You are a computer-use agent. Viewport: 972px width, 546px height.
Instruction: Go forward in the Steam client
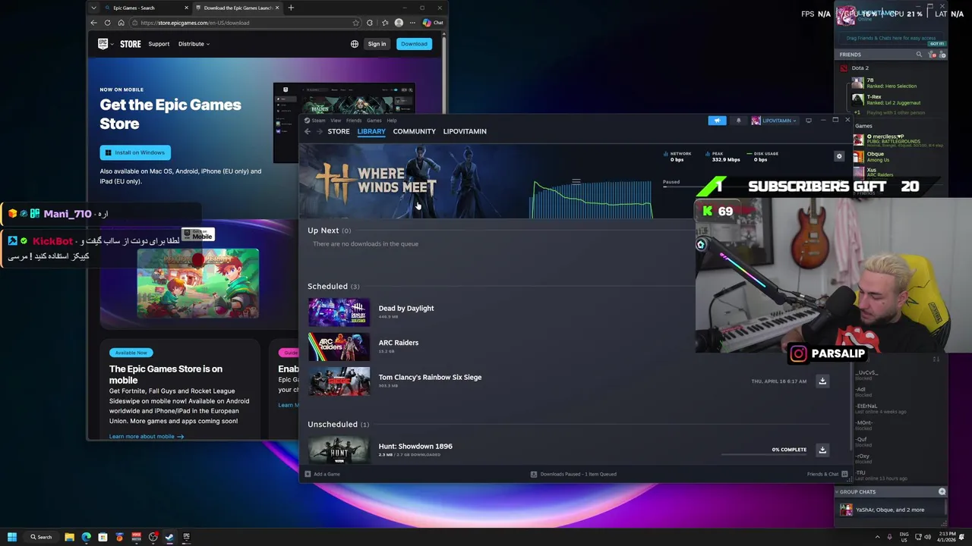[x=319, y=131]
